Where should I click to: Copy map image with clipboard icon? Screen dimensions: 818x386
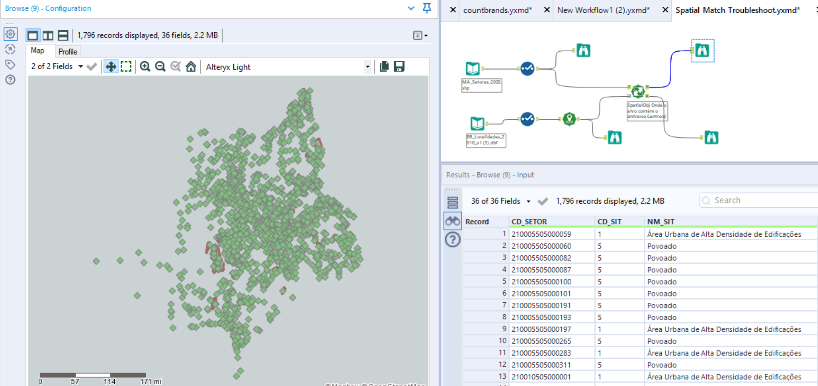coord(384,66)
